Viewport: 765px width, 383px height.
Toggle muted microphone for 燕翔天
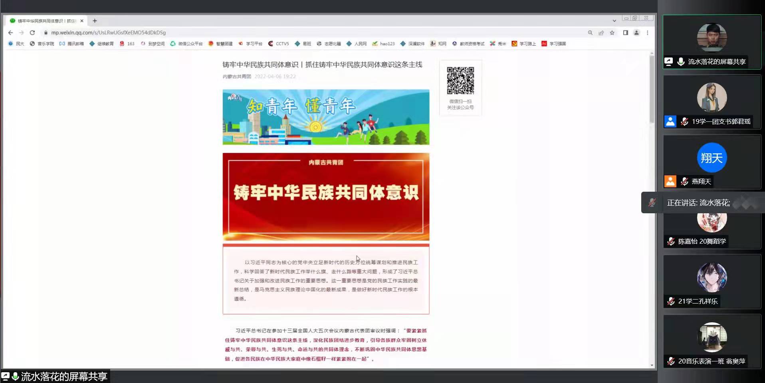pos(684,181)
